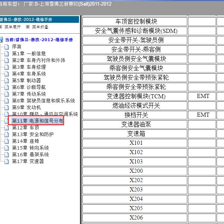Image resolution: width=224 pixels, height=224 pixels.
Task: Click the page icon beside 第4章 车身系统
Action: pos(7,74)
